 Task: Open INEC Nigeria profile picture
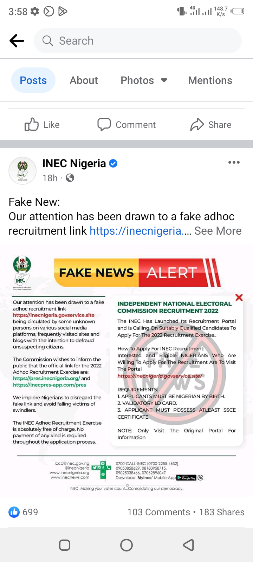[22, 171]
